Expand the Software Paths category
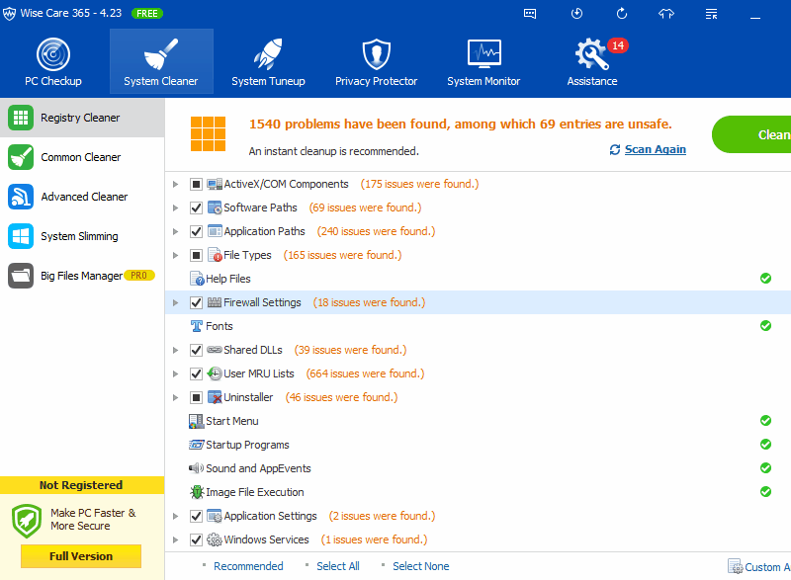This screenshot has height=580, width=791. (176, 207)
